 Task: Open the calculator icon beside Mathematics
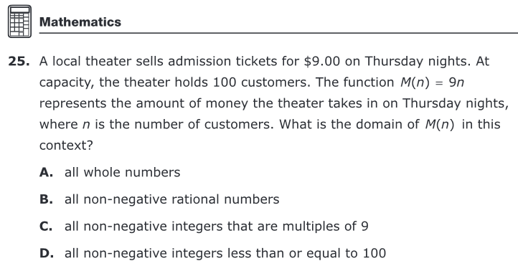coord(20,22)
